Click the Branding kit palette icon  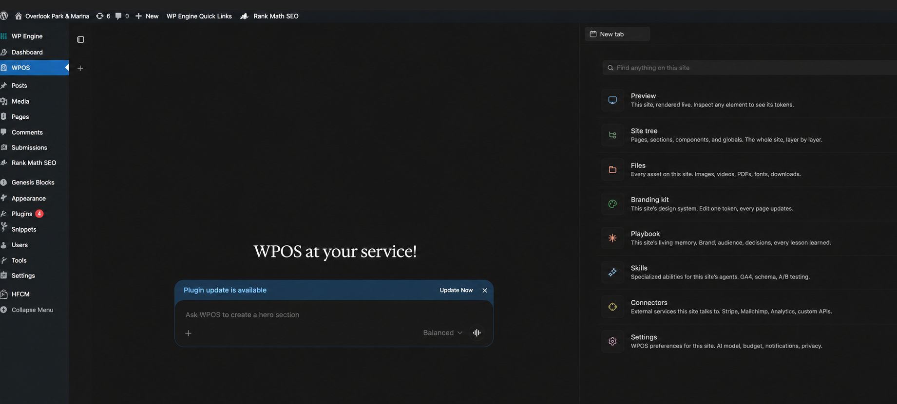612,204
